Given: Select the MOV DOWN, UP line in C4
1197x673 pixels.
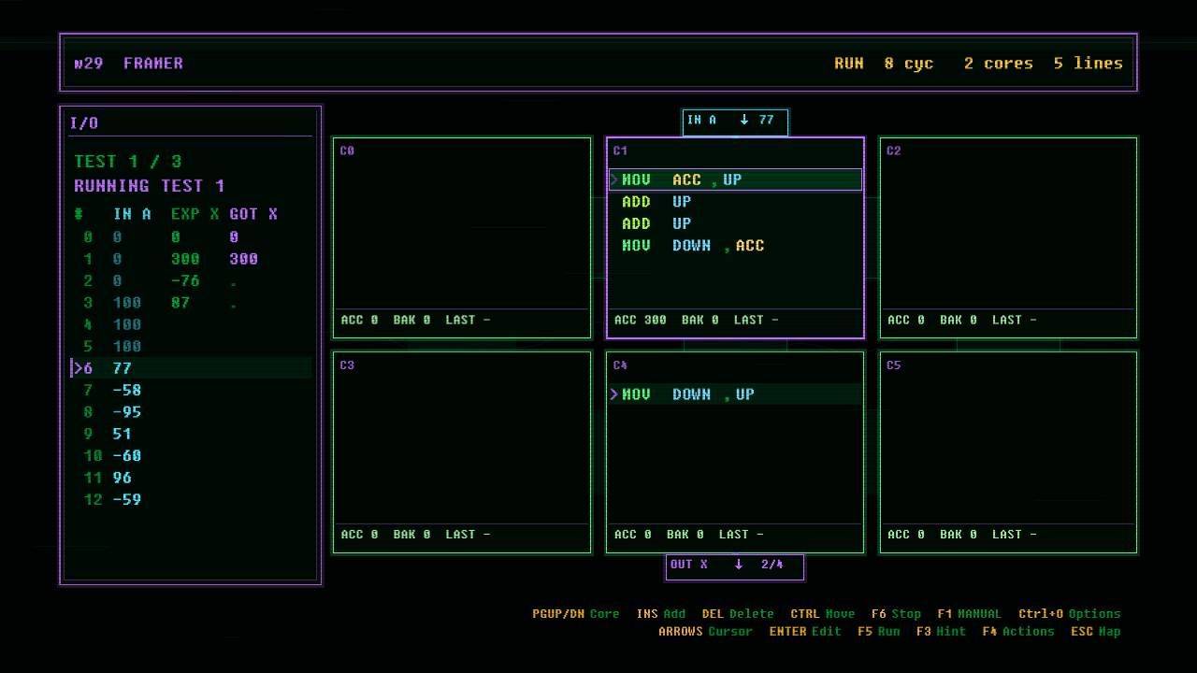Looking at the screenshot, I should [x=735, y=394].
